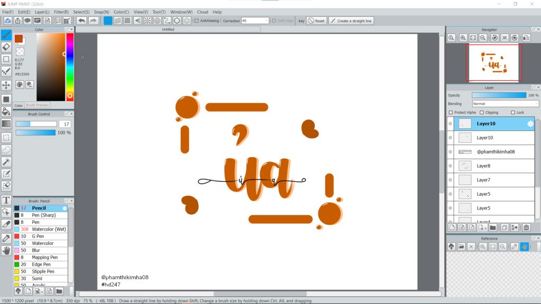This screenshot has width=541, height=304.
Task: Select the Lasso selection tool
Action: 6,149
